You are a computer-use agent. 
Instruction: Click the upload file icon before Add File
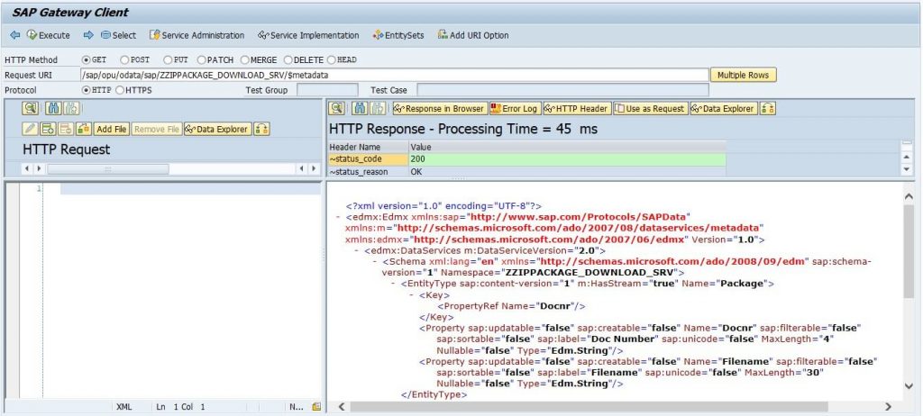coord(84,129)
